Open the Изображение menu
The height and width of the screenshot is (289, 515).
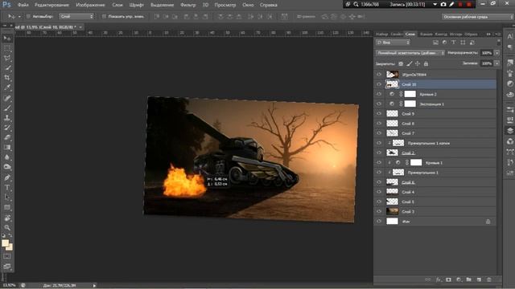(x=90, y=5)
